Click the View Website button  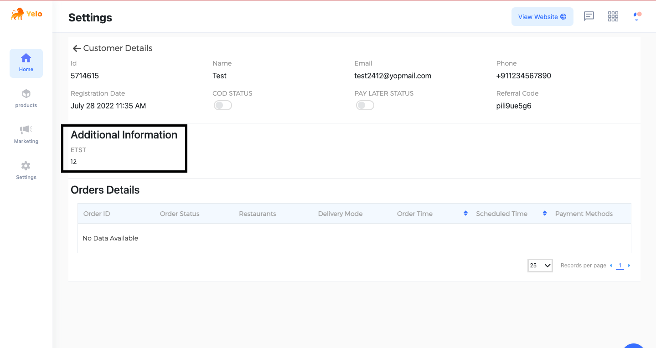click(x=542, y=17)
